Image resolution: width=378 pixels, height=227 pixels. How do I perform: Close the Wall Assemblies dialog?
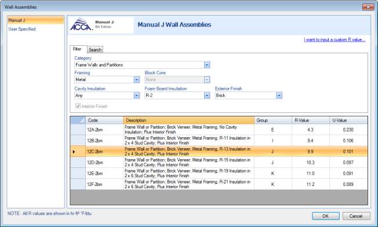[x=368, y=7]
